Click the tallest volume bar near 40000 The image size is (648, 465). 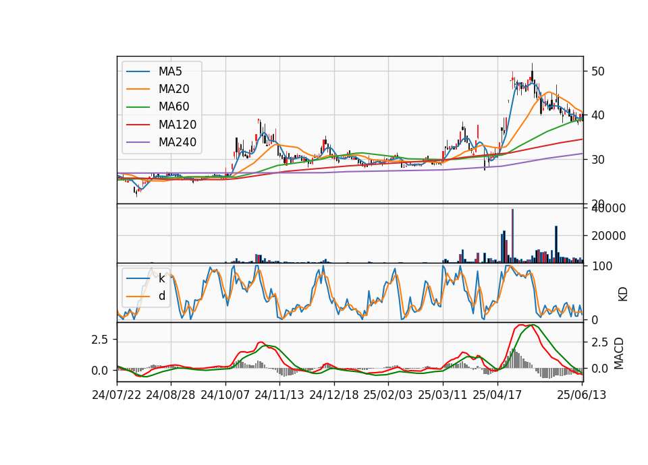[512, 236]
